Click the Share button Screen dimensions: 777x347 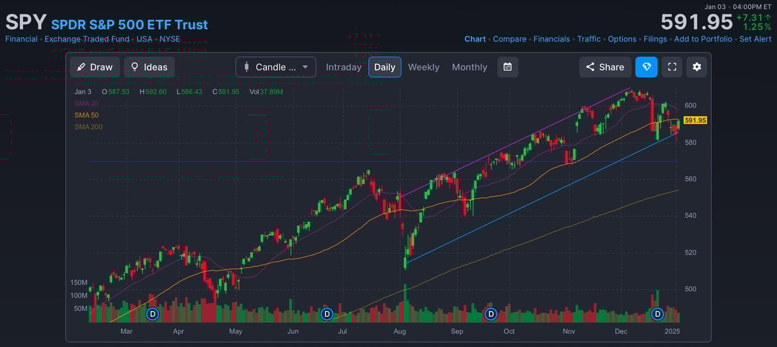(605, 67)
